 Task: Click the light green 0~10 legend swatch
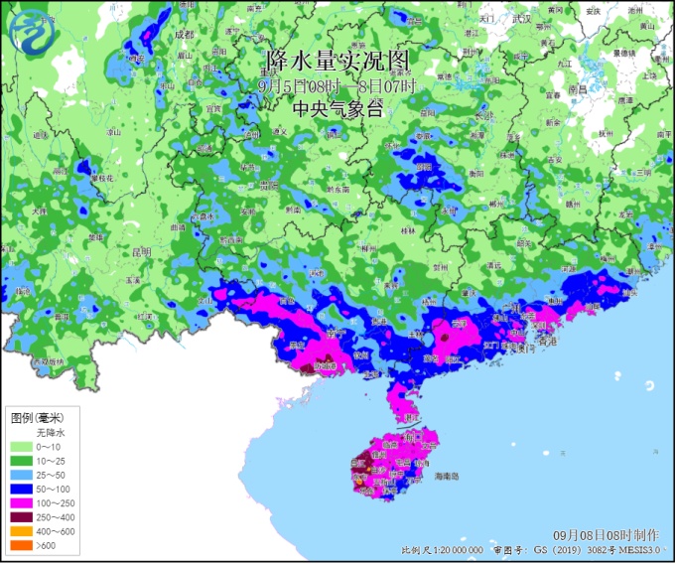click(x=20, y=448)
